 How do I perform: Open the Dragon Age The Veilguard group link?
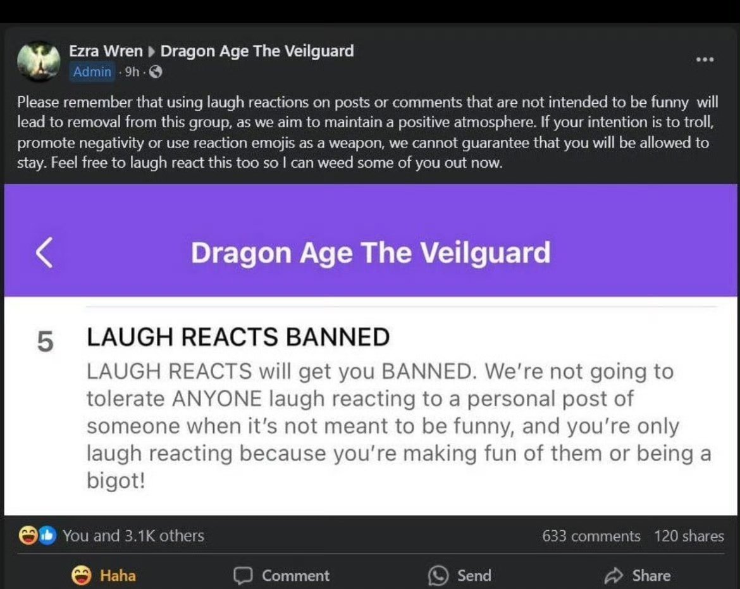257,51
